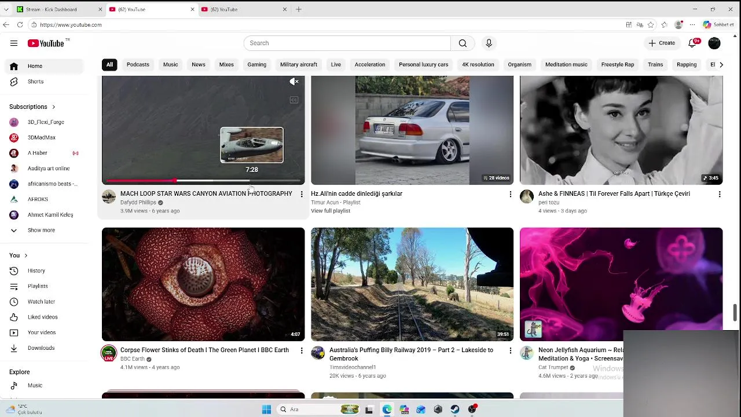Click the search magnifier button

pyautogui.click(x=463, y=43)
